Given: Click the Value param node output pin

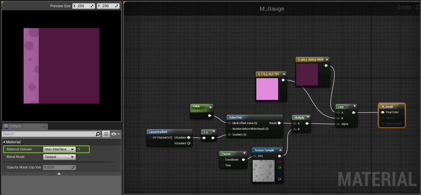Looking at the screenshot, I should (209, 116).
